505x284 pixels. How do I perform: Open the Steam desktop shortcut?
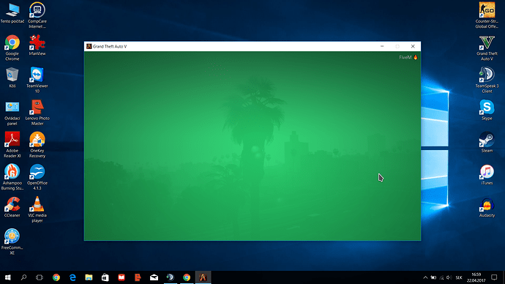487,142
